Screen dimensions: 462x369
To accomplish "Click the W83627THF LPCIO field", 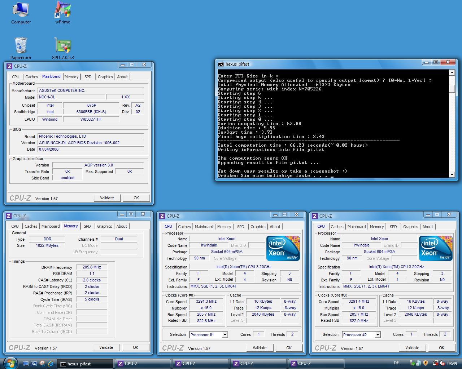I will [91, 119].
